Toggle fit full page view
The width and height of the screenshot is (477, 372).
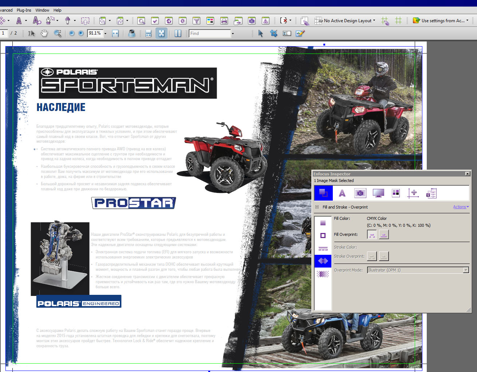tap(161, 33)
